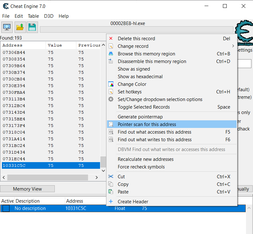The image size is (253, 234).
Task: Click the red X delete record icon
Action: (x=111, y=38)
